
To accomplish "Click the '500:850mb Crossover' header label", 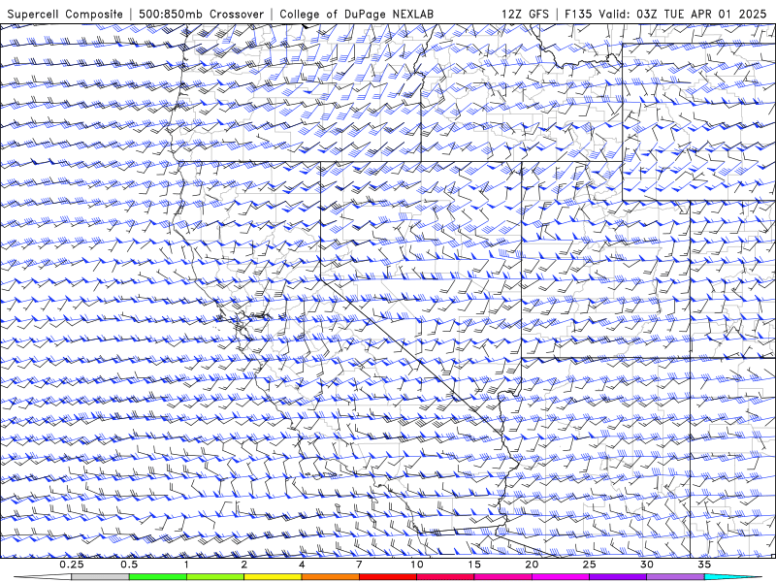I will tap(202, 14).
